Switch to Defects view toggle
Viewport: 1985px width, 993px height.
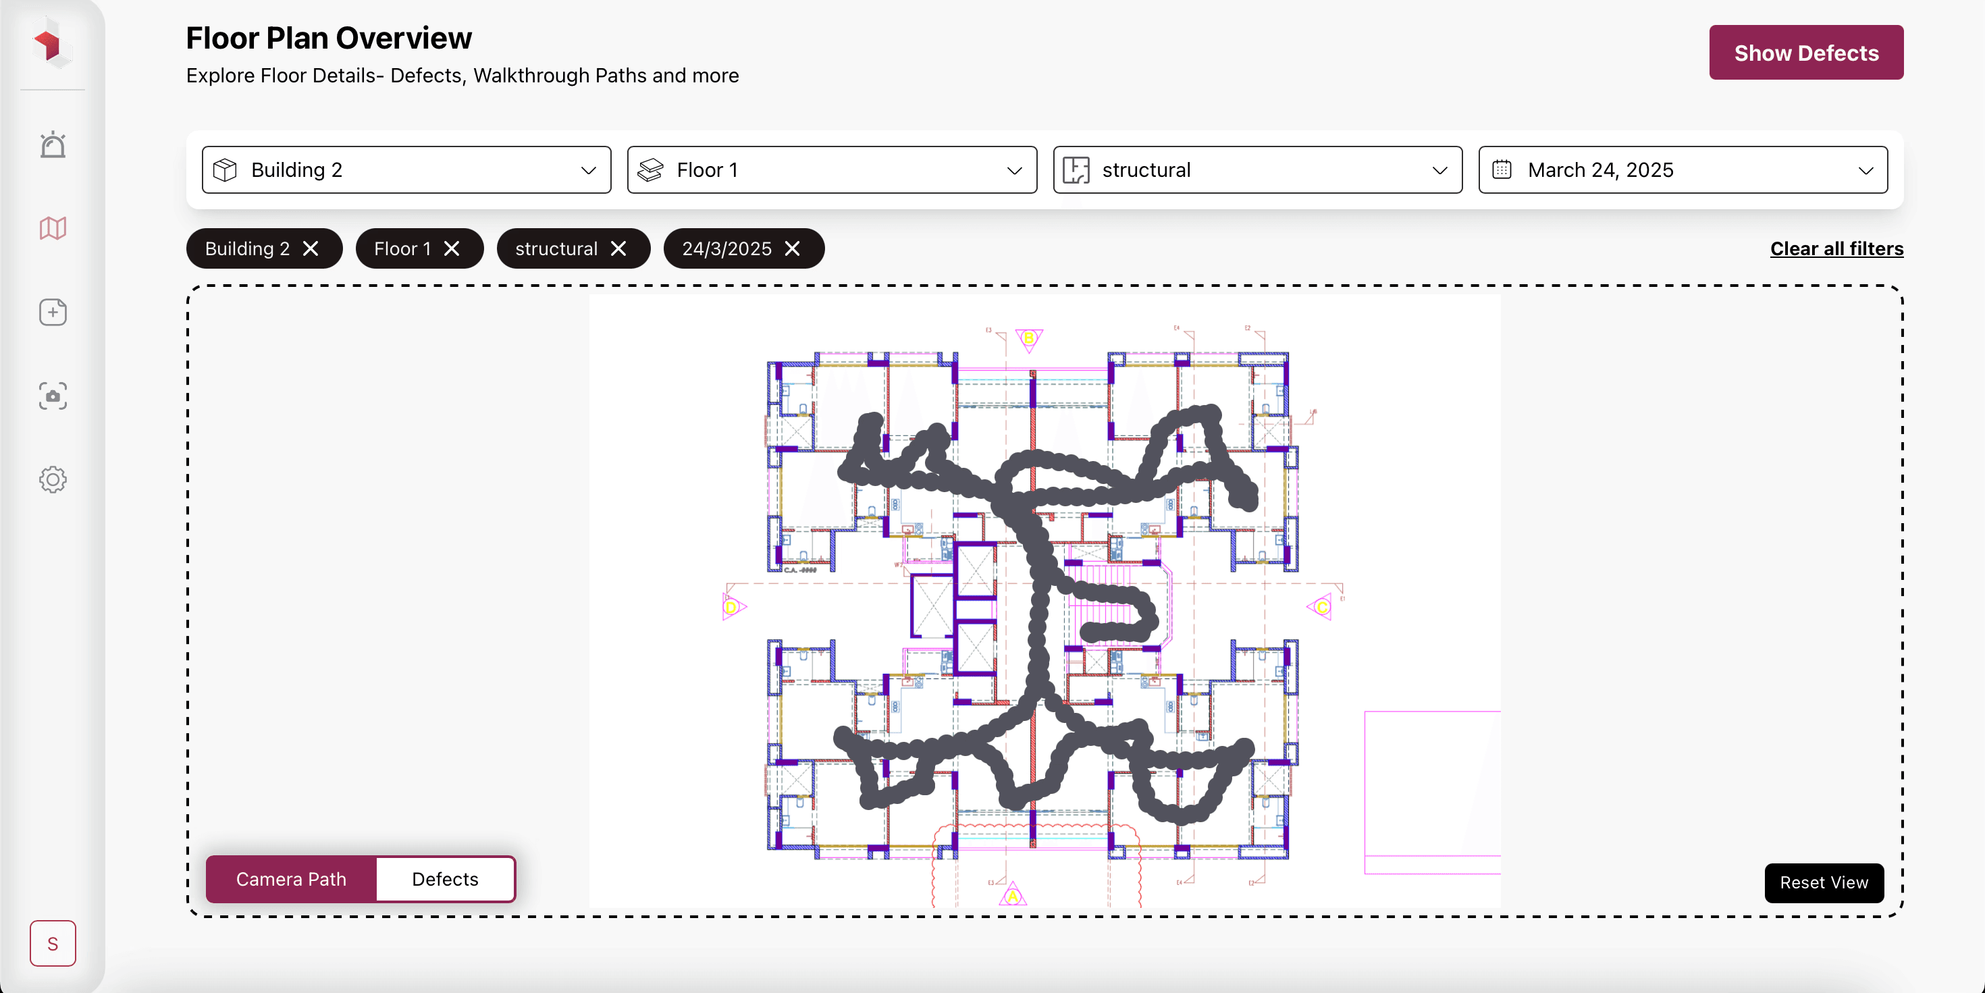[445, 879]
